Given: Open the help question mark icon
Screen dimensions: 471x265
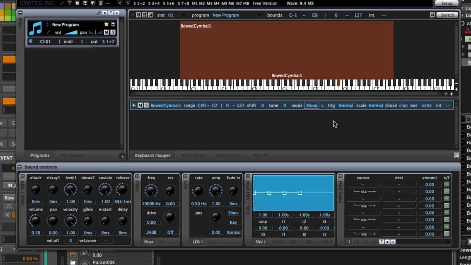Looking at the screenshot, I should tap(69, 3).
